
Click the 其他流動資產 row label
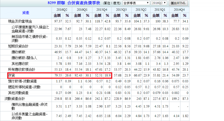pyautogui.click(x=18, y=93)
